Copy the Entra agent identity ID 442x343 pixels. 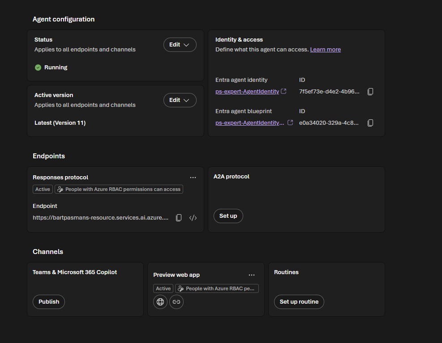[x=370, y=92]
